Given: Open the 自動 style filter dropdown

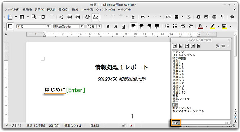Looking at the screenshot, I should click(x=201, y=123).
